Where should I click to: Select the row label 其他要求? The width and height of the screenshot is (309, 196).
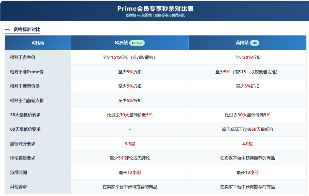click(19, 187)
